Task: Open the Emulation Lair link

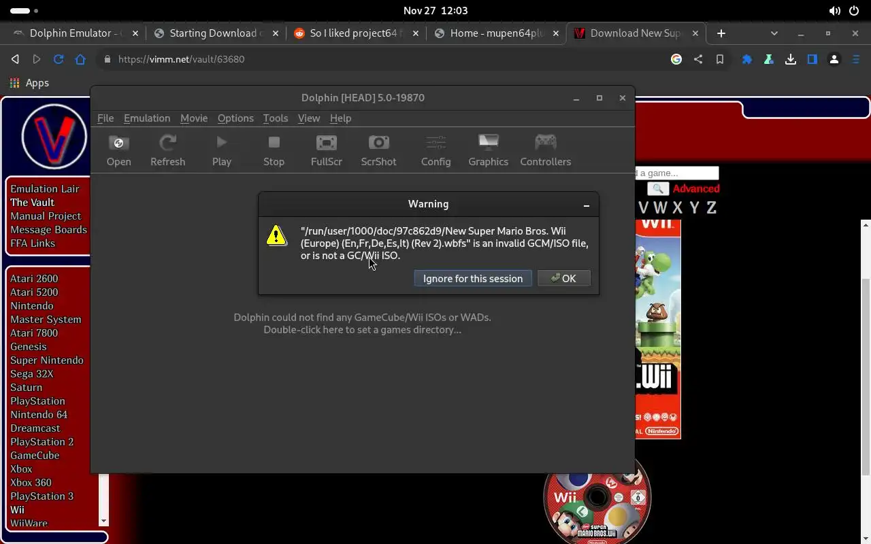Action: click(45, 189)
